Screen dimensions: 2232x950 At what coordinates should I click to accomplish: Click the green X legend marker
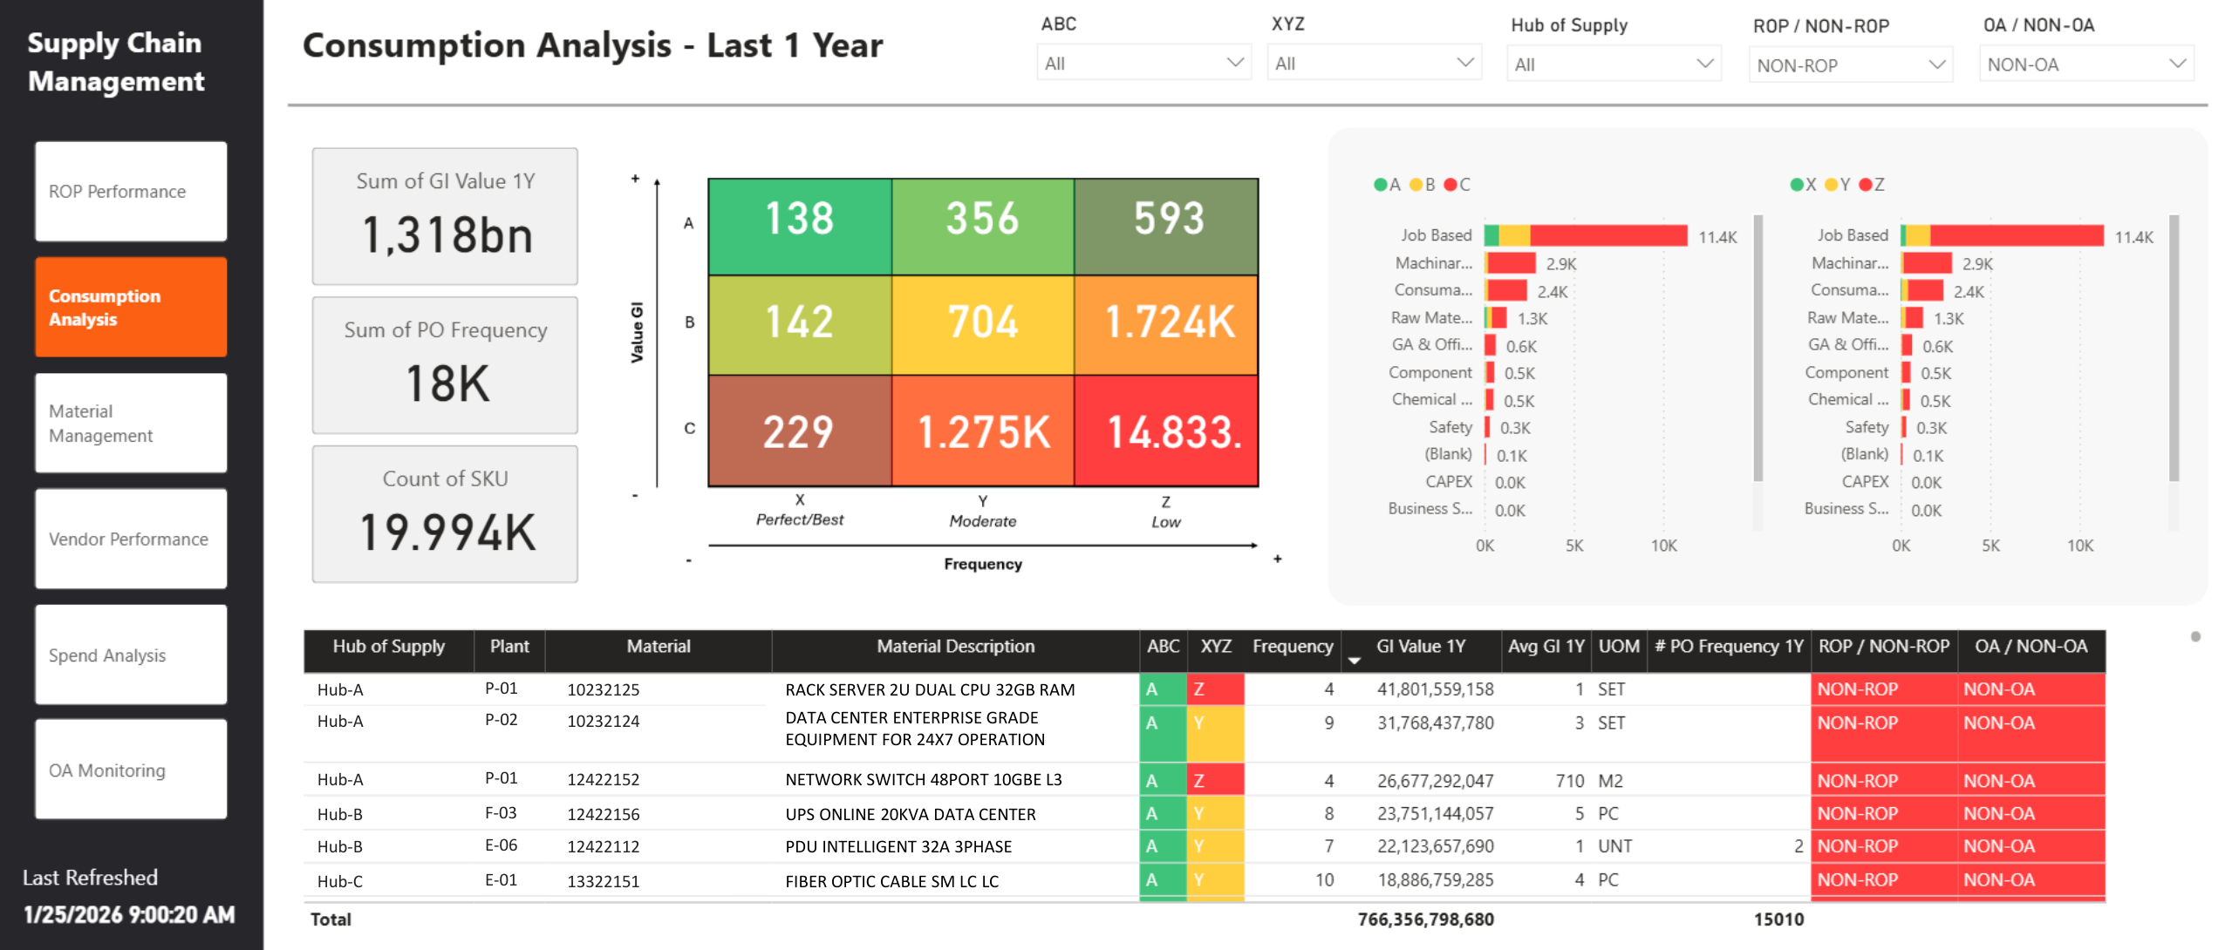(x=1797, y=185)
